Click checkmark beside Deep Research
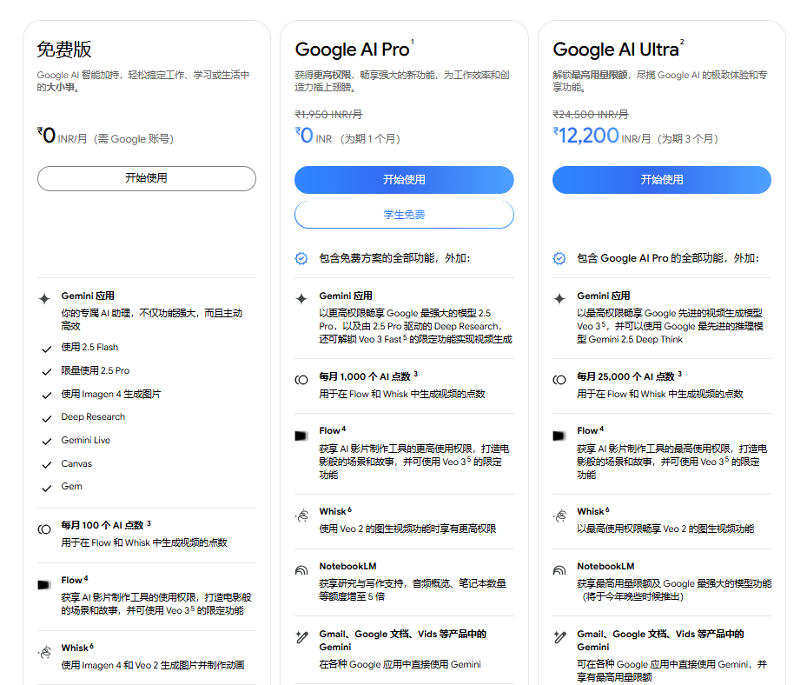The image size is (807, 685). 47,418
